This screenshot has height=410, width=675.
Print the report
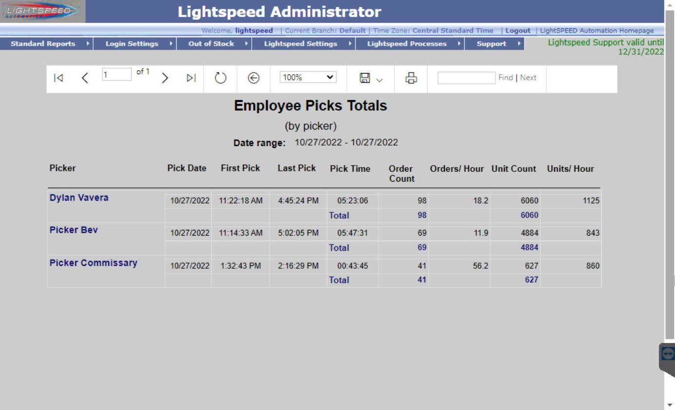(412, 78)
